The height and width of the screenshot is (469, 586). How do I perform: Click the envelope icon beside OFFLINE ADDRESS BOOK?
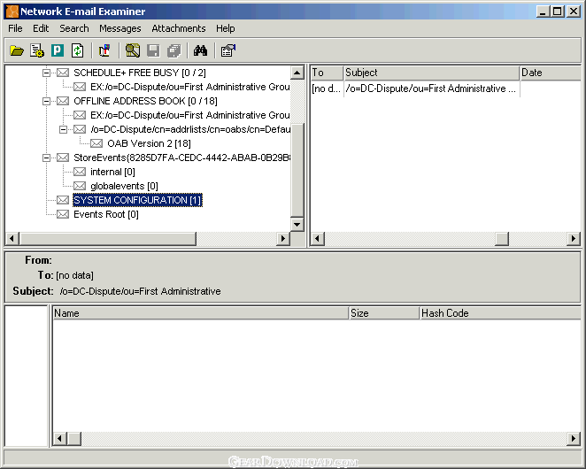click(x=63, y=101)
